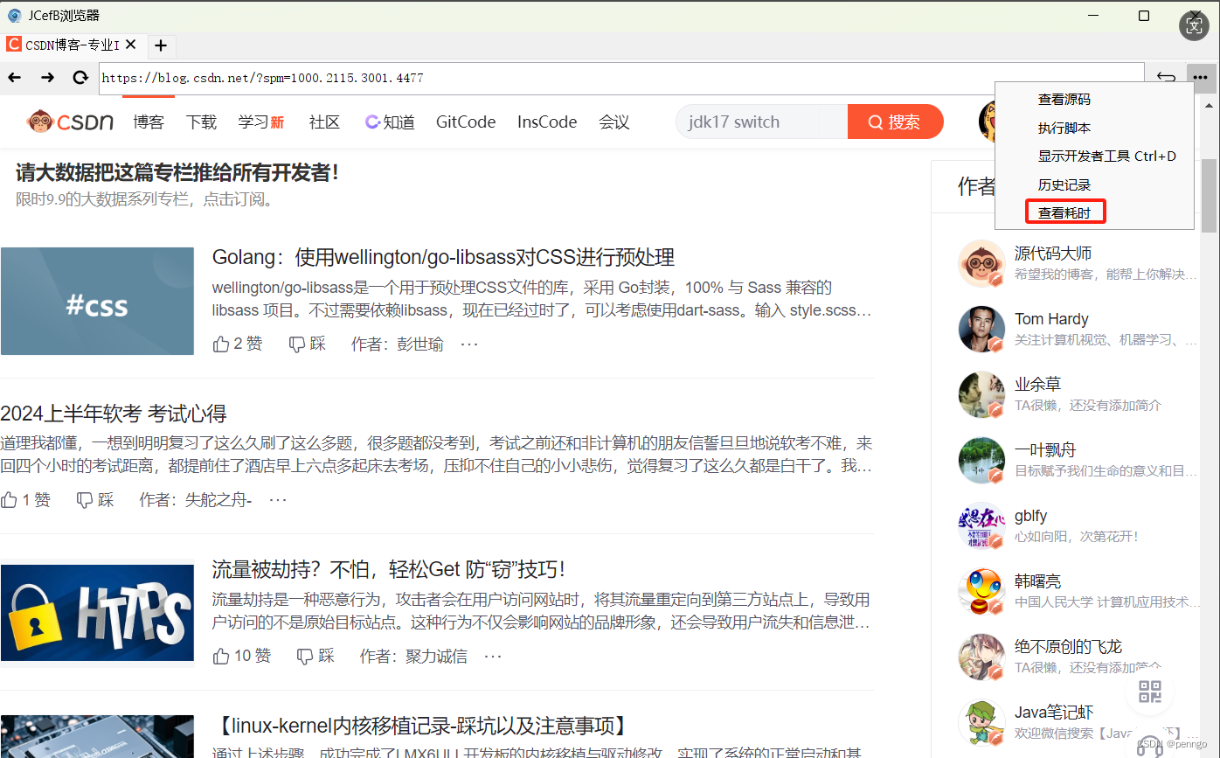Open 知道 in the CSDN navigation
Screen dimensions: 1220x758
pos(390,122)
